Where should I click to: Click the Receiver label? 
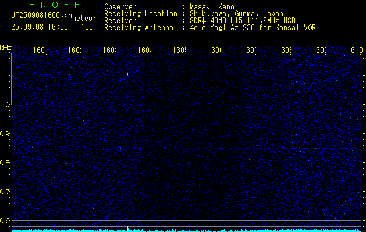click(120, 21)
